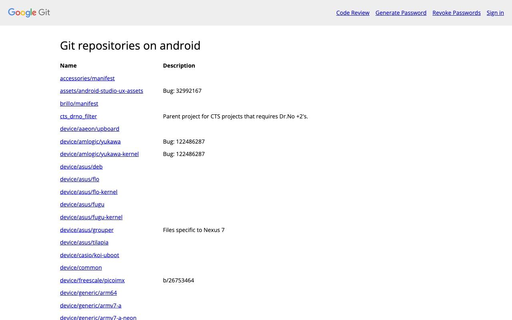Click the Description column header

click(x=179, y=66)
